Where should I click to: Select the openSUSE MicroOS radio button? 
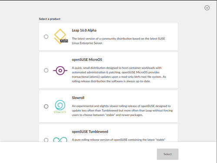point(46,70)
